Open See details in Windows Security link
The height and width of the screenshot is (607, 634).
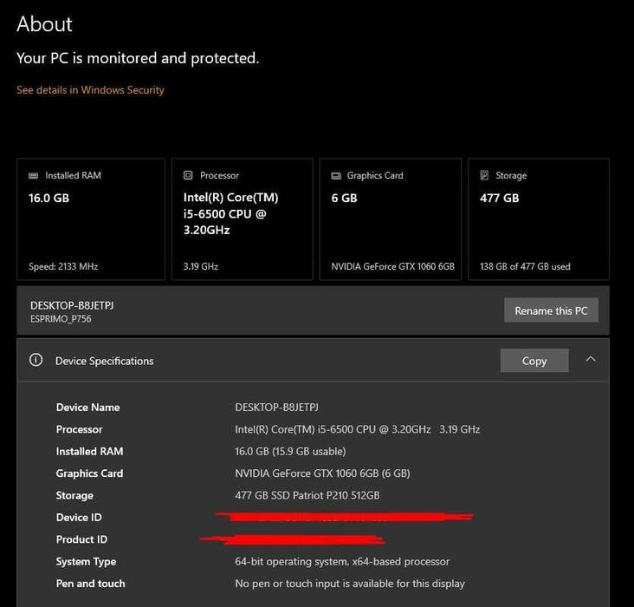(x=91, y=90)
